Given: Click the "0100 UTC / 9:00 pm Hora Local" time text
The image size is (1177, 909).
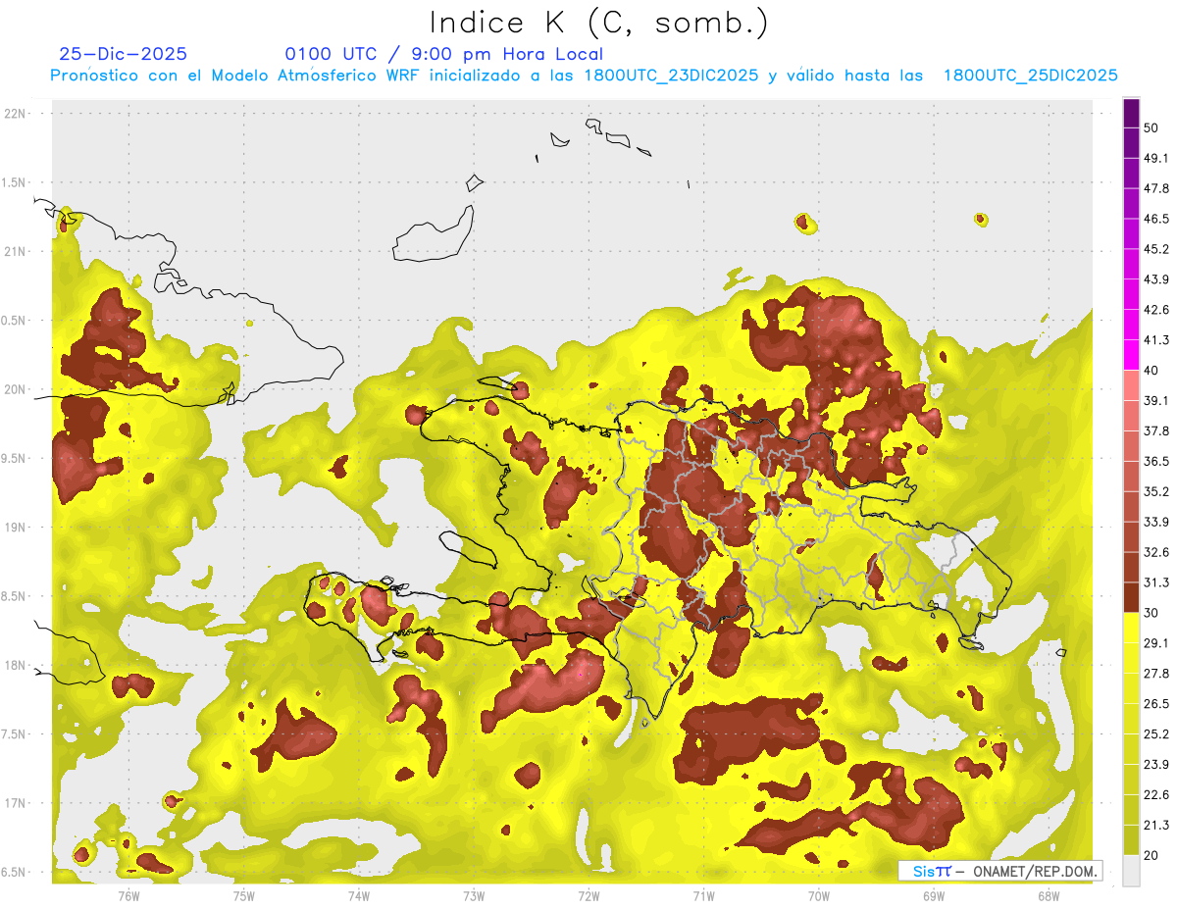Looking at the screenshot, I should pos(443,54).
